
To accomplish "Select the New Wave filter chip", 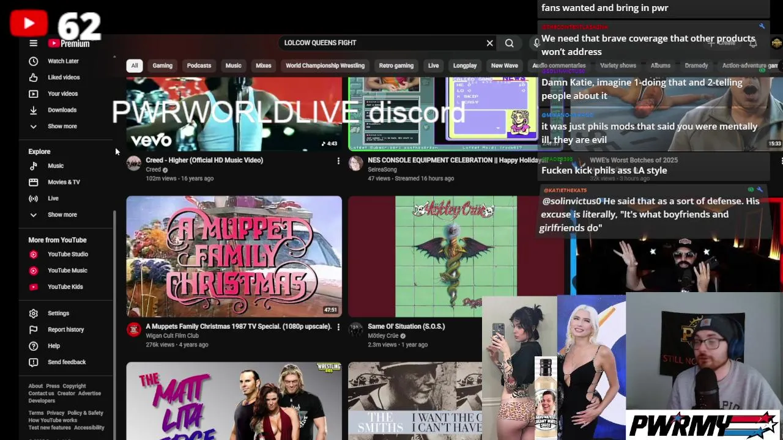I will point(505,65).
